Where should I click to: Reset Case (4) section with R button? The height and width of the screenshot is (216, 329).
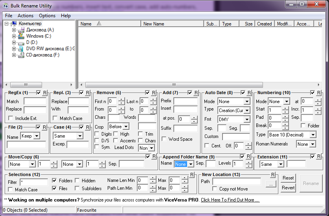[x=88, y=127]
